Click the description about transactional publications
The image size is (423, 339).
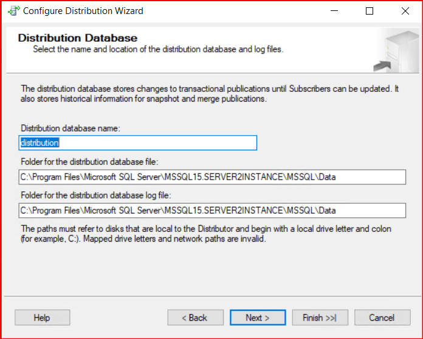209,94
